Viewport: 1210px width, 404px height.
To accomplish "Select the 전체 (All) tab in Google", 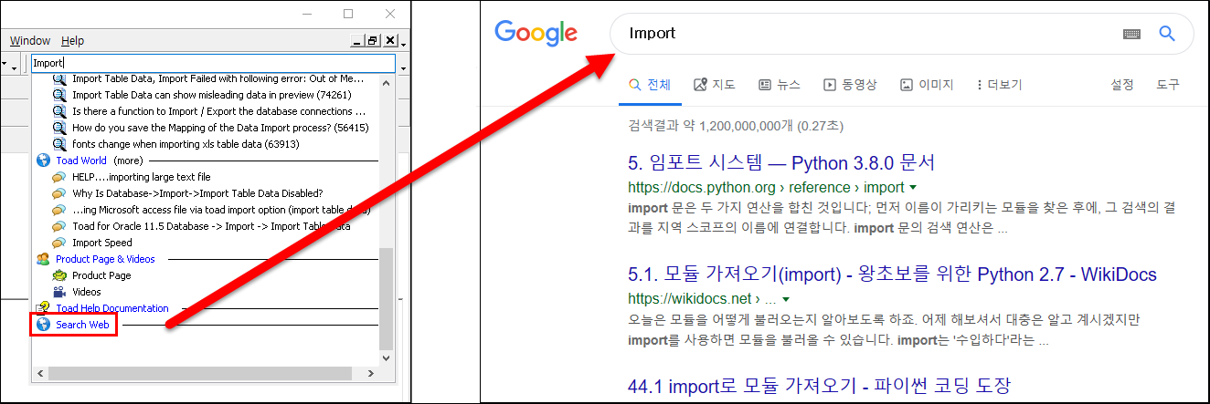I will click(x=650, y=85).
